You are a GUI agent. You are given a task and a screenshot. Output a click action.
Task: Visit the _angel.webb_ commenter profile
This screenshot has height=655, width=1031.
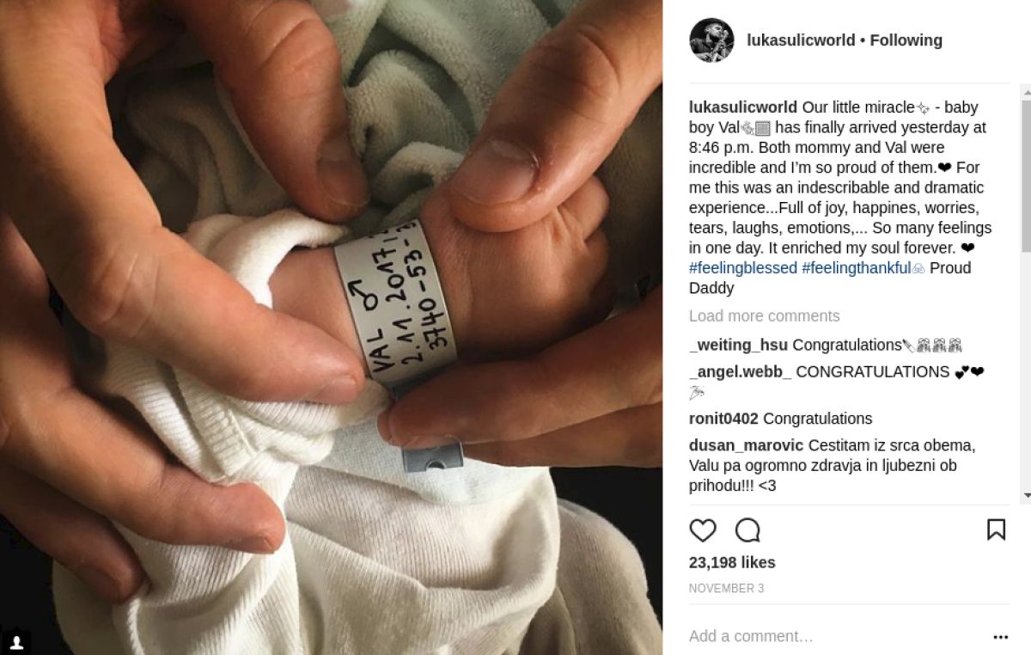pos(741,372)
